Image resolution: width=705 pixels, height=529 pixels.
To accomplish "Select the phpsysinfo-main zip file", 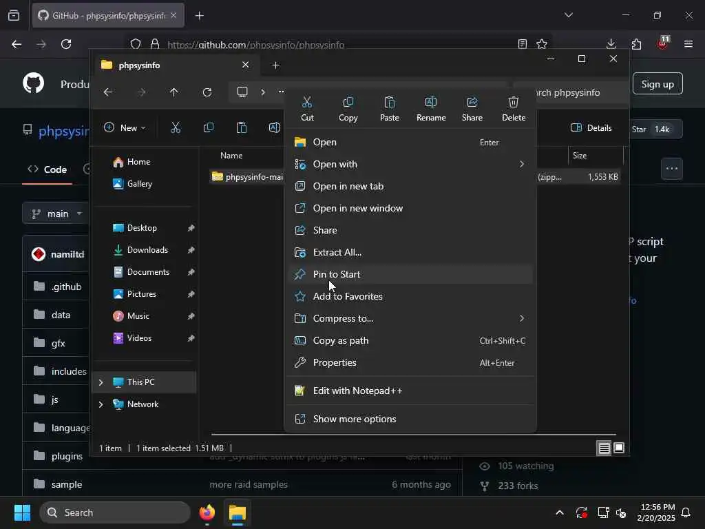I will [247, 177].
